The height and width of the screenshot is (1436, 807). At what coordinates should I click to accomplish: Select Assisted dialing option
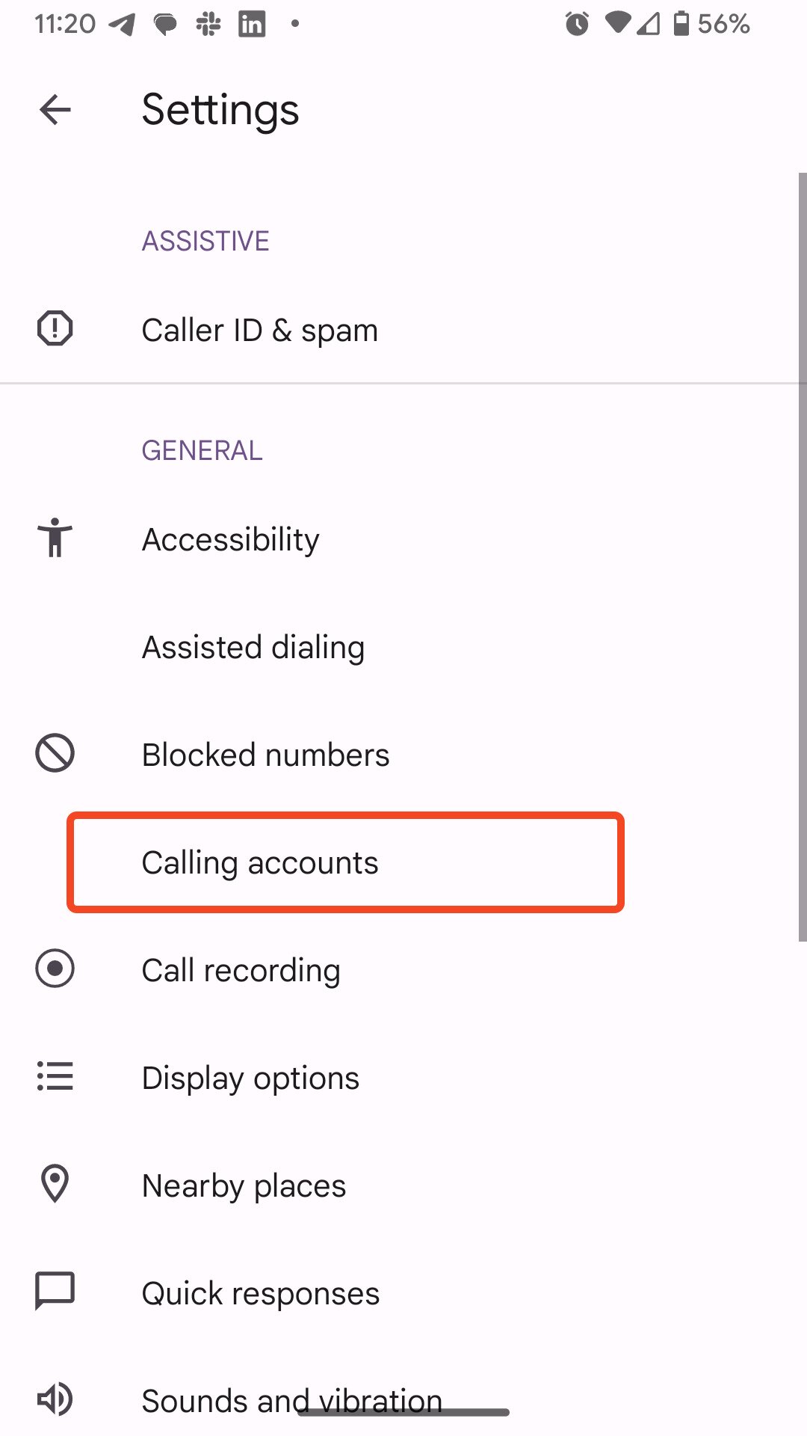[253, 647]
